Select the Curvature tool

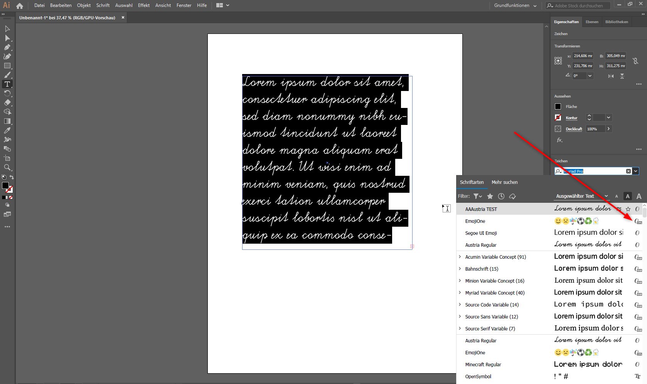(x=7, y=57)
